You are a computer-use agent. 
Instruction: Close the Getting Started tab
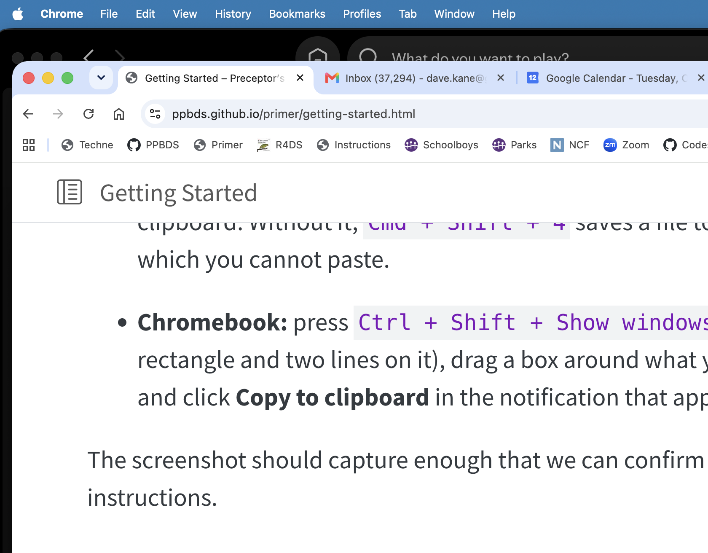pos(300,78)
